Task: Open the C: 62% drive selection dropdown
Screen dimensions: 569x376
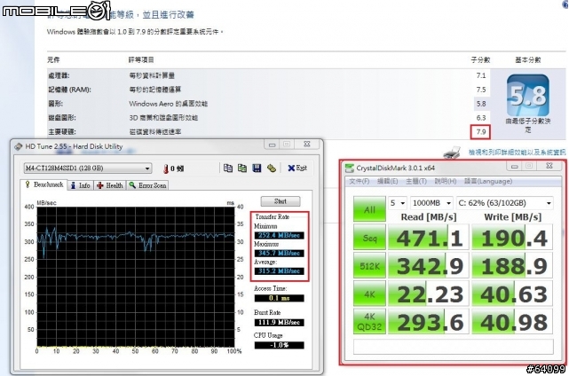Action: 504,203
